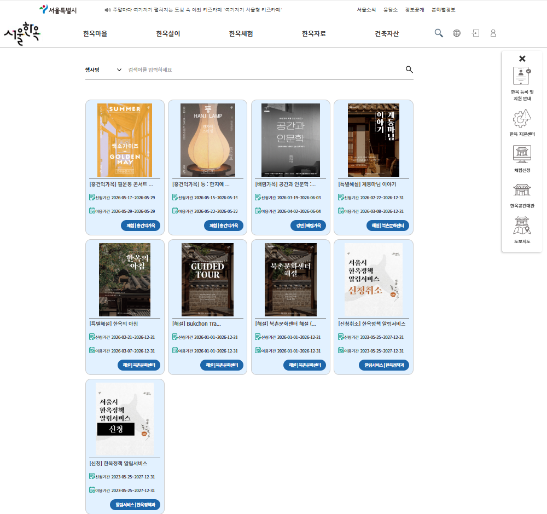Open the 계동마님 이야기 poster thumbnail
Image resolution: width=547 pixels, height=514 pixels.
(x=373, y=140)
